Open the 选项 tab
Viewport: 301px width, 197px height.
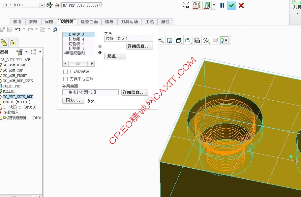pos(109,22)
